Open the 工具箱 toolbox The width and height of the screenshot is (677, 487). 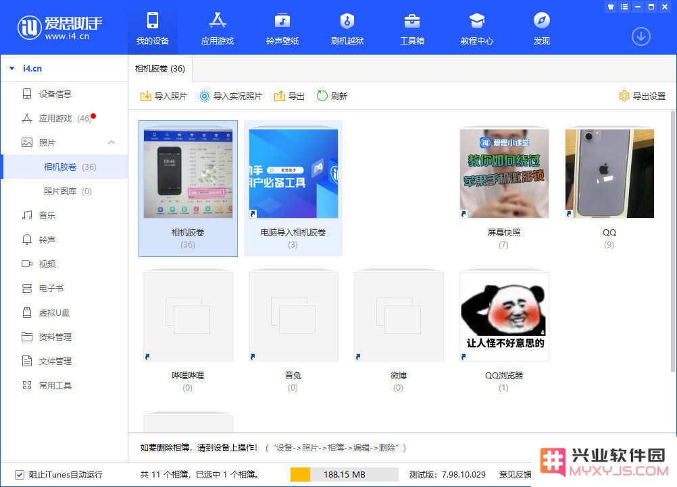(412, 28)
